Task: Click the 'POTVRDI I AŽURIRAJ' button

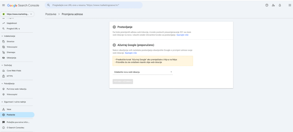Action: click(123, 82)
